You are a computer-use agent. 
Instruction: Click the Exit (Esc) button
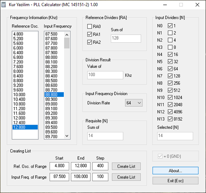click(176, 181)
